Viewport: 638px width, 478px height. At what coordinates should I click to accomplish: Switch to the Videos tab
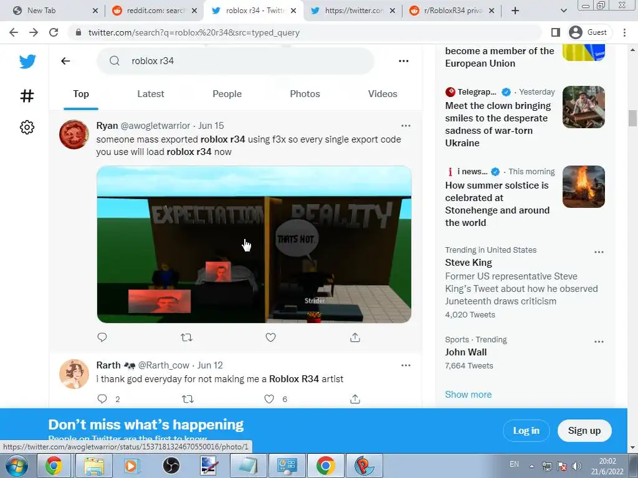click(x=383, y=94)
